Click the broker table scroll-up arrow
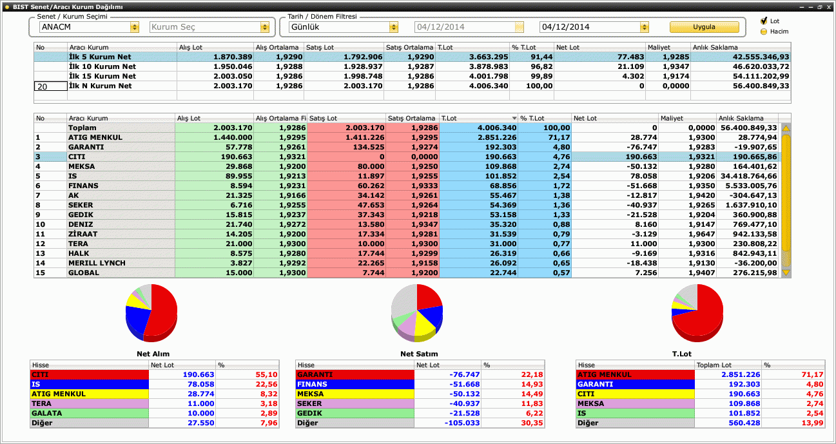Image resolution: width=836 pixels, height=444 pixels. pos(786,128)
